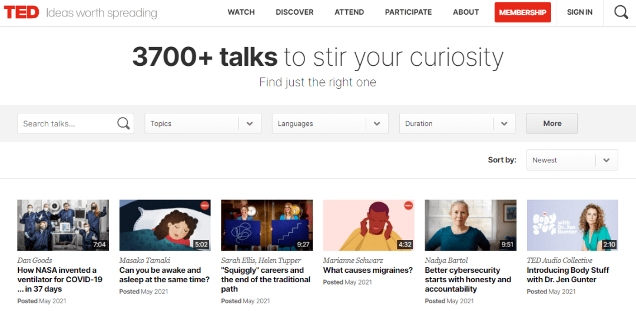Open 'Can you be awake and asleep' title

[165, 275]
